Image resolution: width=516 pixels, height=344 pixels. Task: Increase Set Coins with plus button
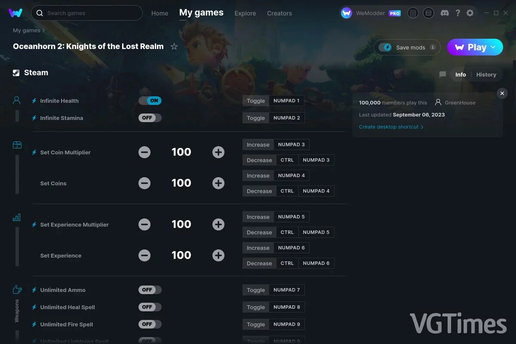[218, 183]
